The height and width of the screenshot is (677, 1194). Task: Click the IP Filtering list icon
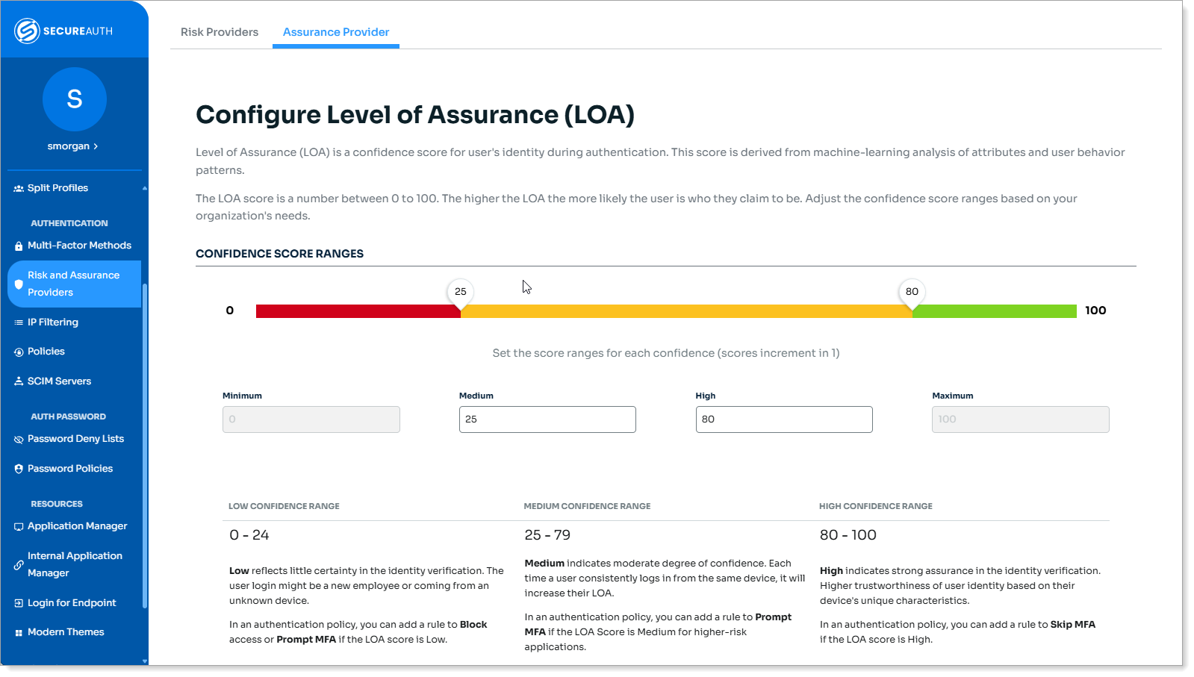tap(19, 322)
